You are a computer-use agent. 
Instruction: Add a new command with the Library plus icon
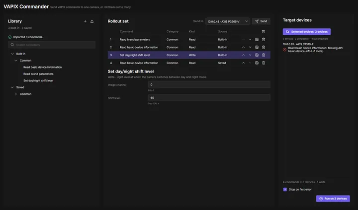pos(85,21)
